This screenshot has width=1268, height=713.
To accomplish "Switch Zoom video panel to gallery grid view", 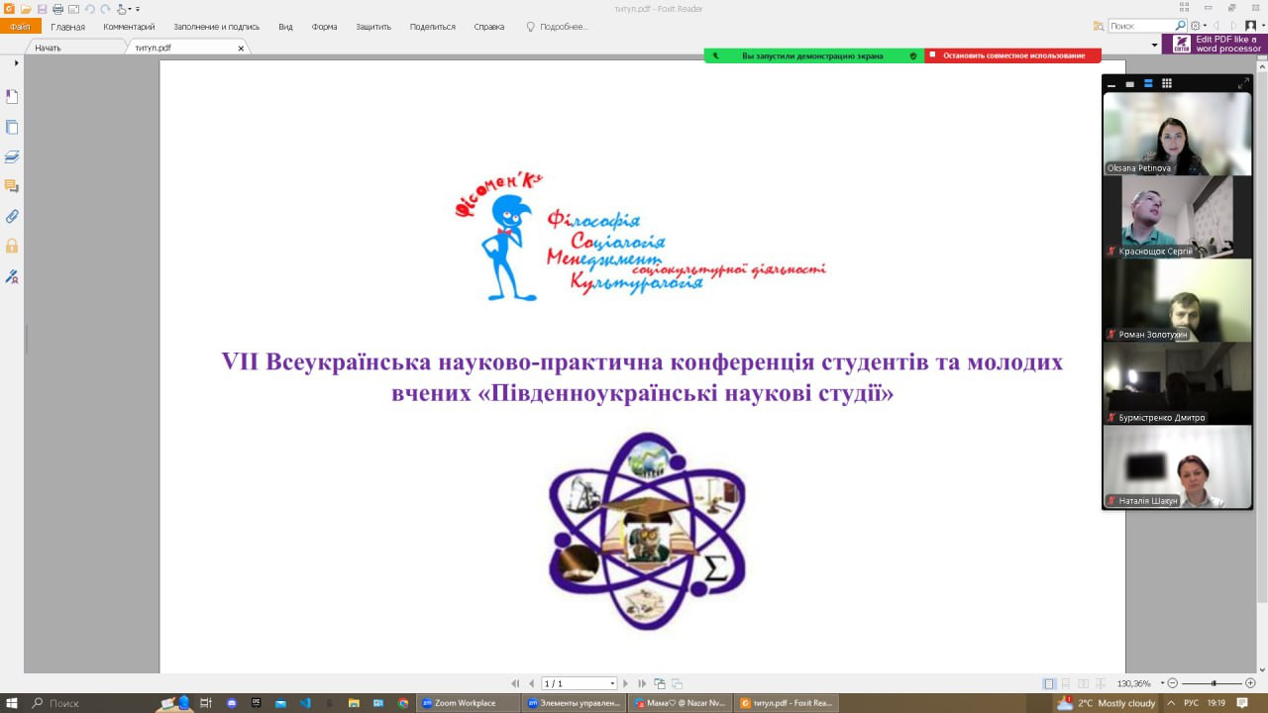I will [x=1167, y=84].
